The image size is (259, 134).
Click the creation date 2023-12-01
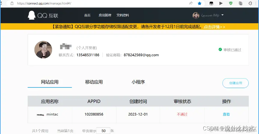138,114
